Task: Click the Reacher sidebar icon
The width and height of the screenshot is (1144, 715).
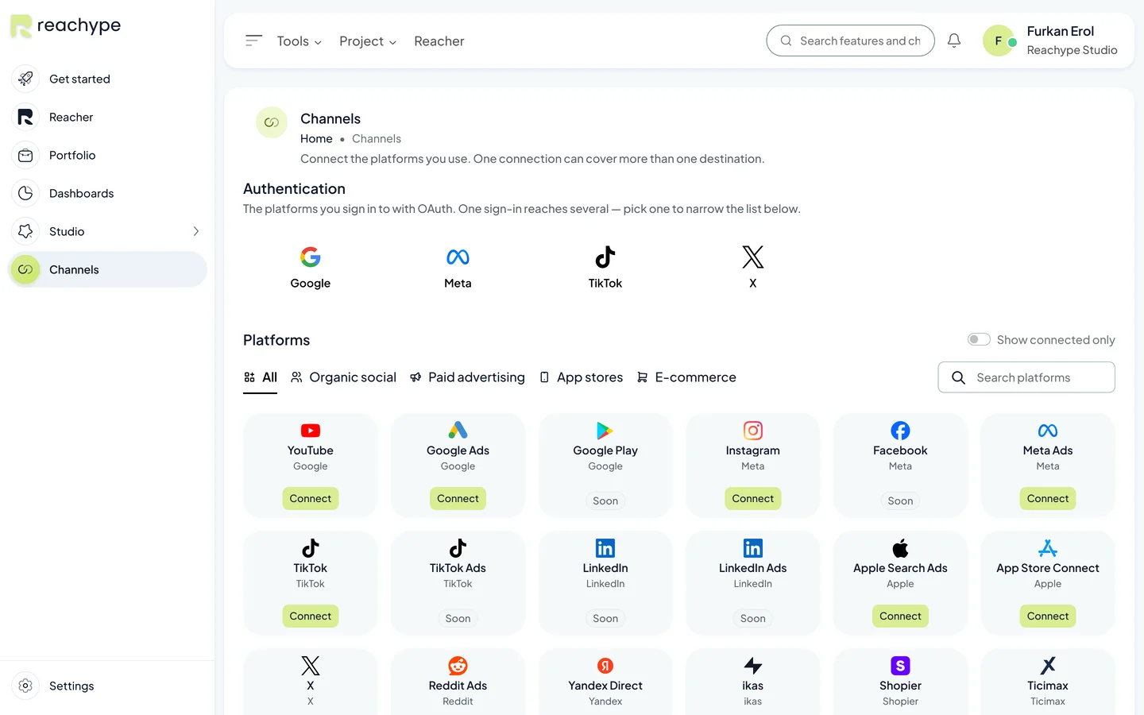Action: pyautogui.click(x=25, y=117)
